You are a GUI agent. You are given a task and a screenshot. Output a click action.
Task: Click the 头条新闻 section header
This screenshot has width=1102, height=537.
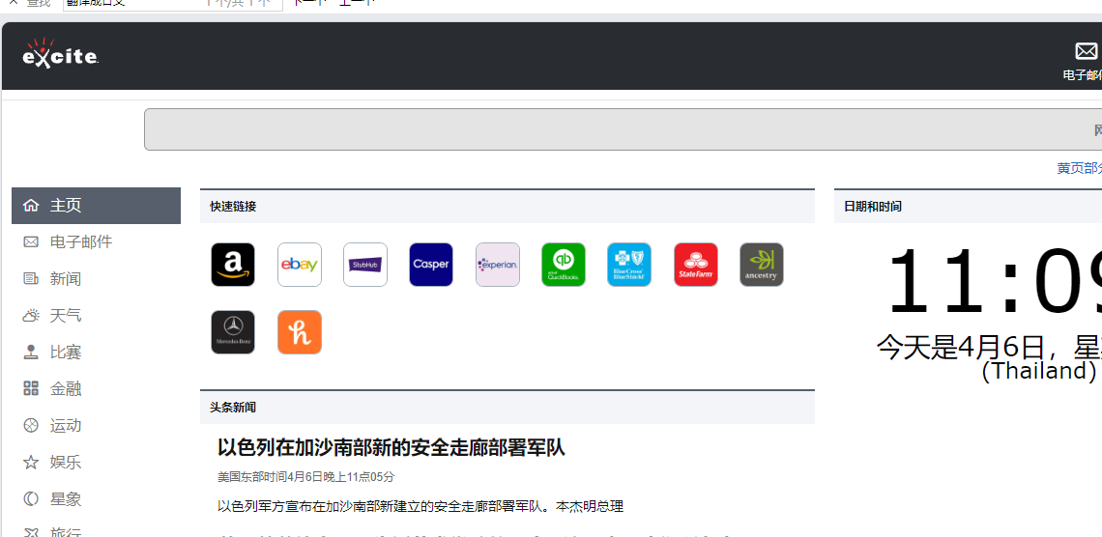(507, 408)
